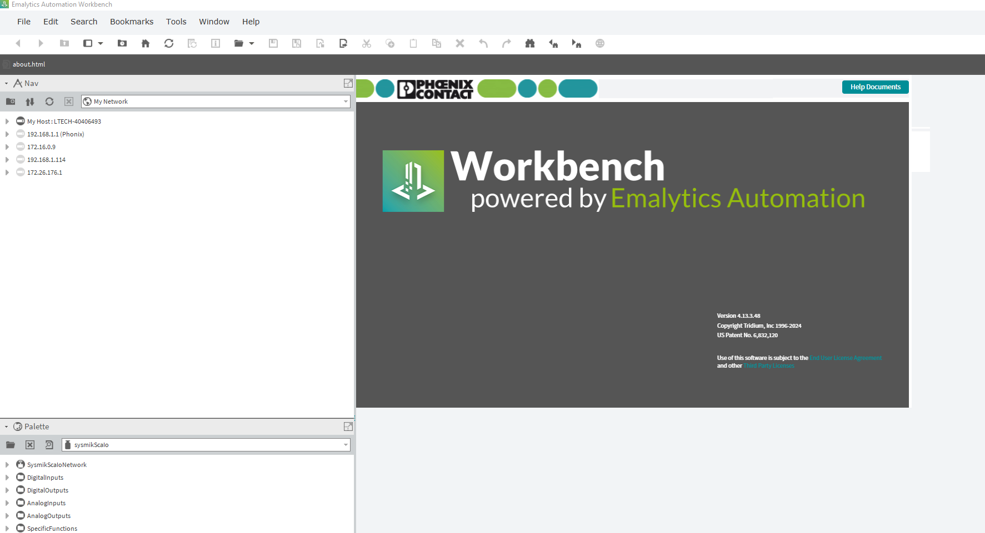This screenshot has width=985, height=533.
Task: Click the binoculars Find icon
Action: tap(529, 43)
